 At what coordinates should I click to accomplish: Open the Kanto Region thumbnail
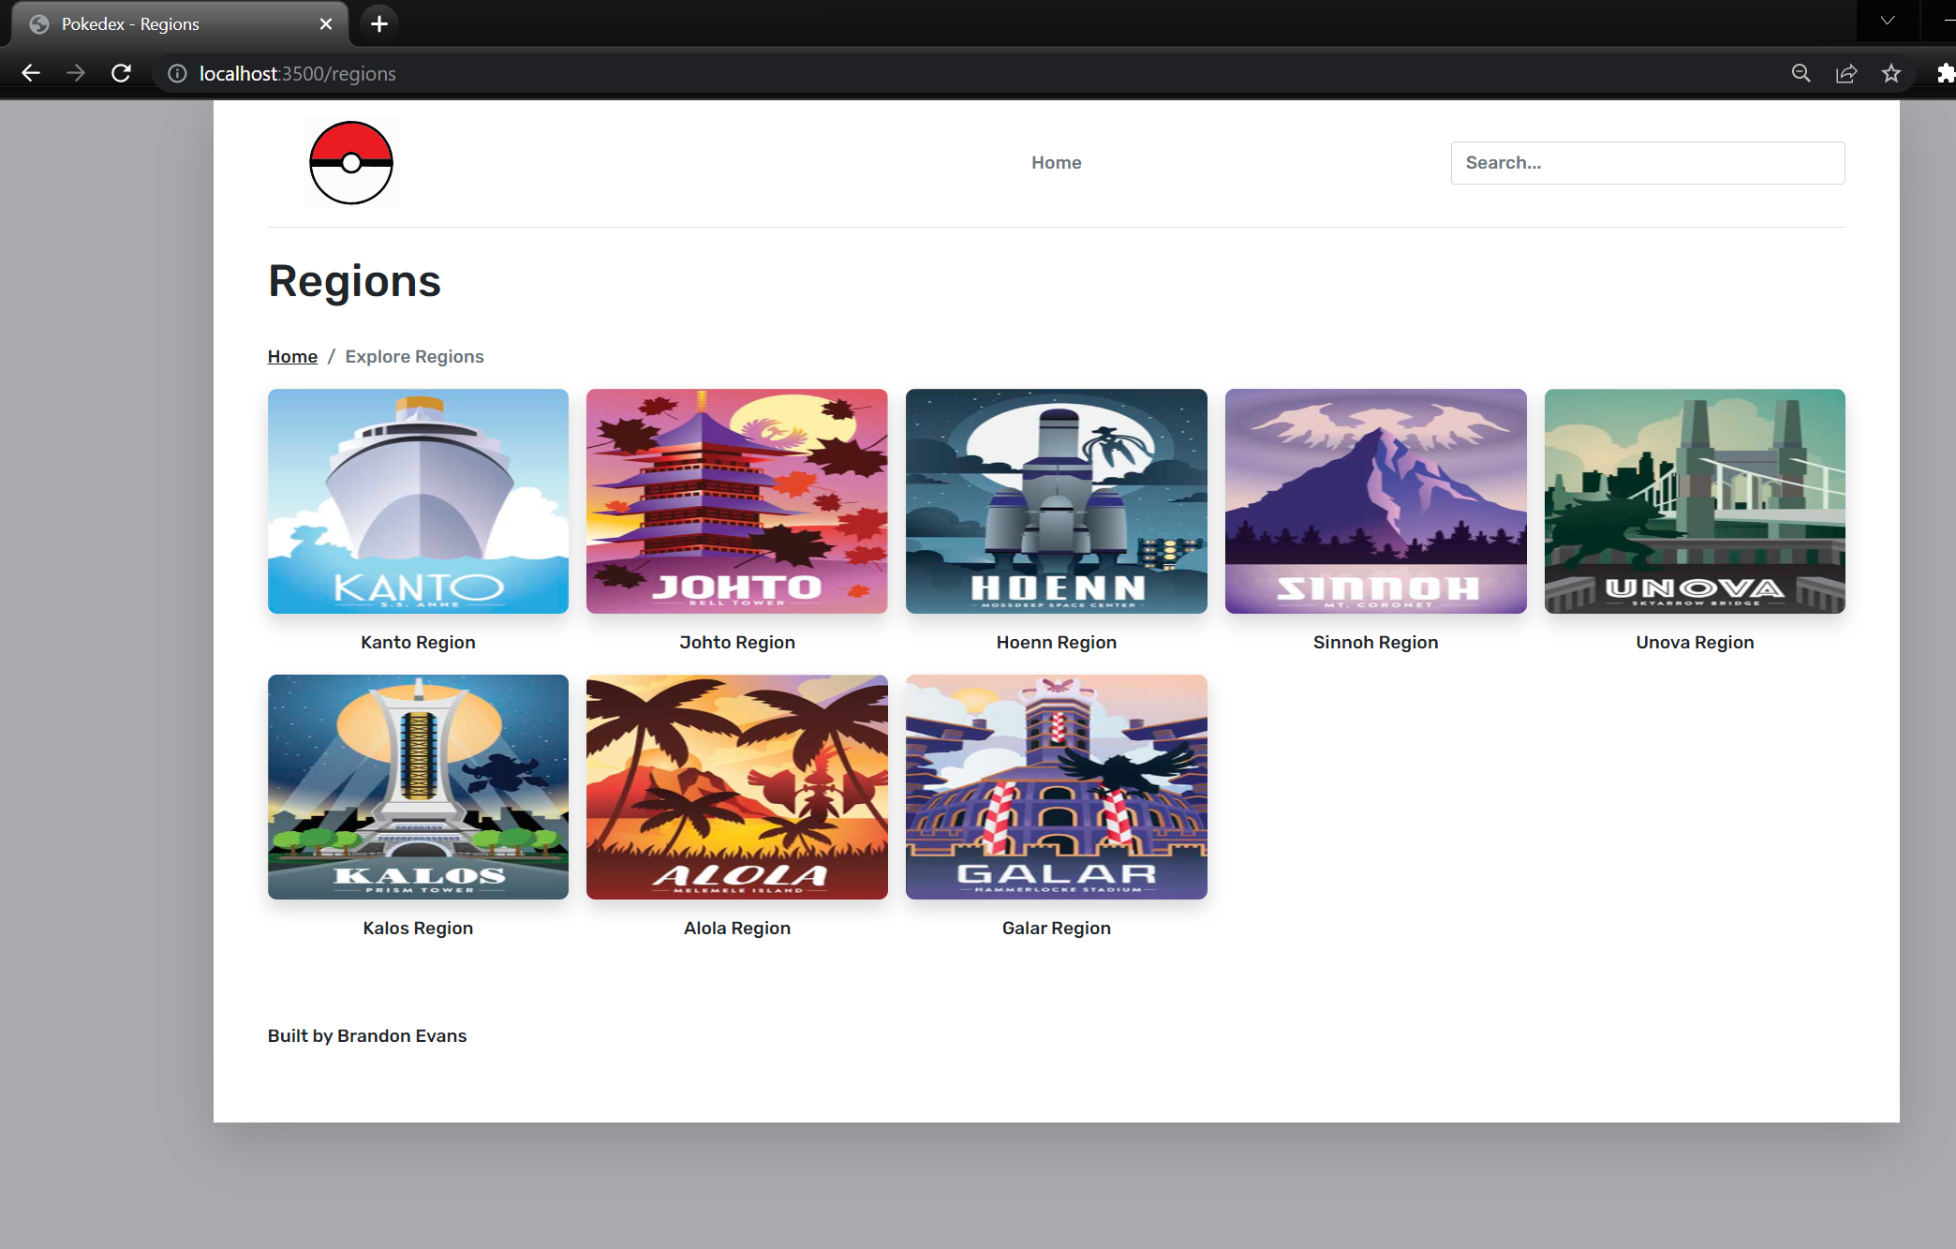tap(417, 501)
